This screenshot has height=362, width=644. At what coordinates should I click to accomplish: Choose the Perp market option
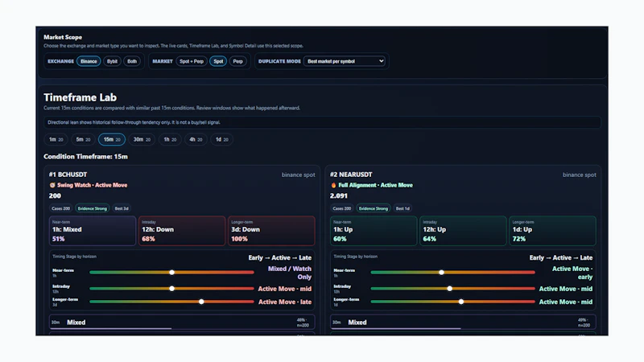coord(237,61)
